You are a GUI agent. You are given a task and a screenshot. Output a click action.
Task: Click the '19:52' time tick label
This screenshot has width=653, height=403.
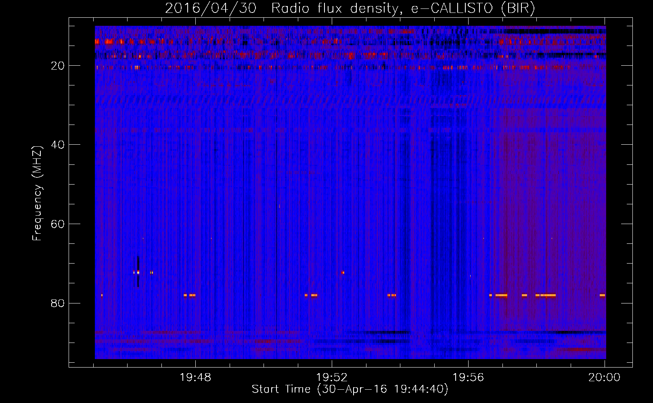(x=332, y=378)
